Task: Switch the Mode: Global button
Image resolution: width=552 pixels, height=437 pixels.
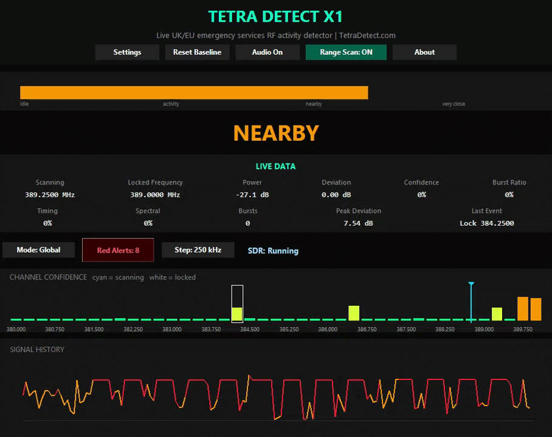Action: pos(39,250)
